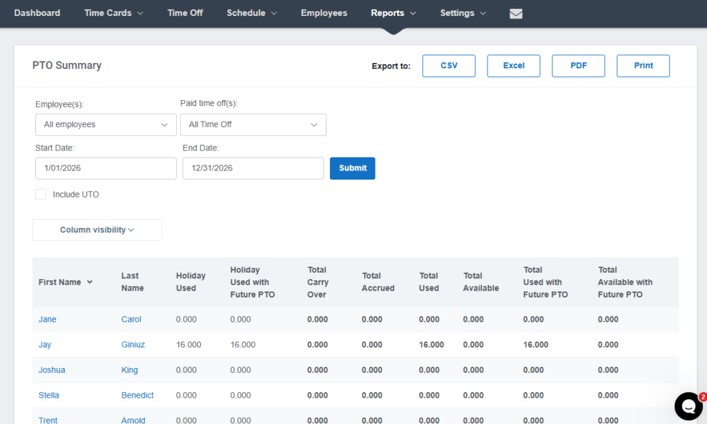Export the report to Excel
Image resolution: width=707 pixels, height=424 pixels.
(x=514, y=66)
